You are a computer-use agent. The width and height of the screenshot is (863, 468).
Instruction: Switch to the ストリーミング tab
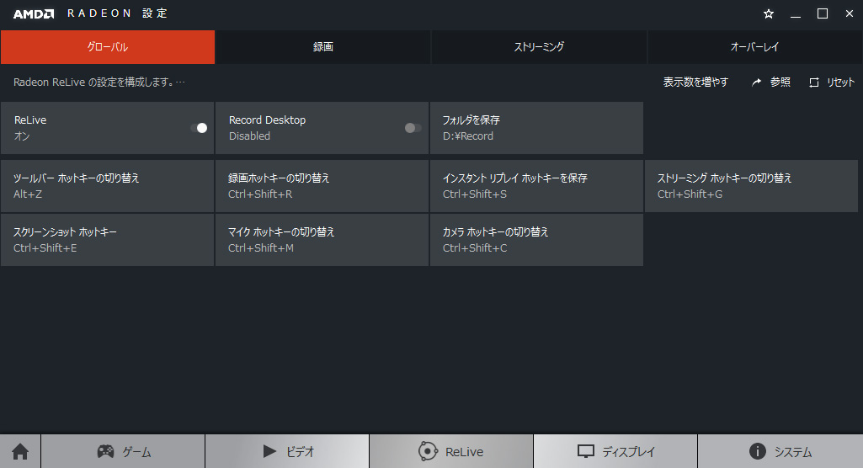[x=539, y=47]
